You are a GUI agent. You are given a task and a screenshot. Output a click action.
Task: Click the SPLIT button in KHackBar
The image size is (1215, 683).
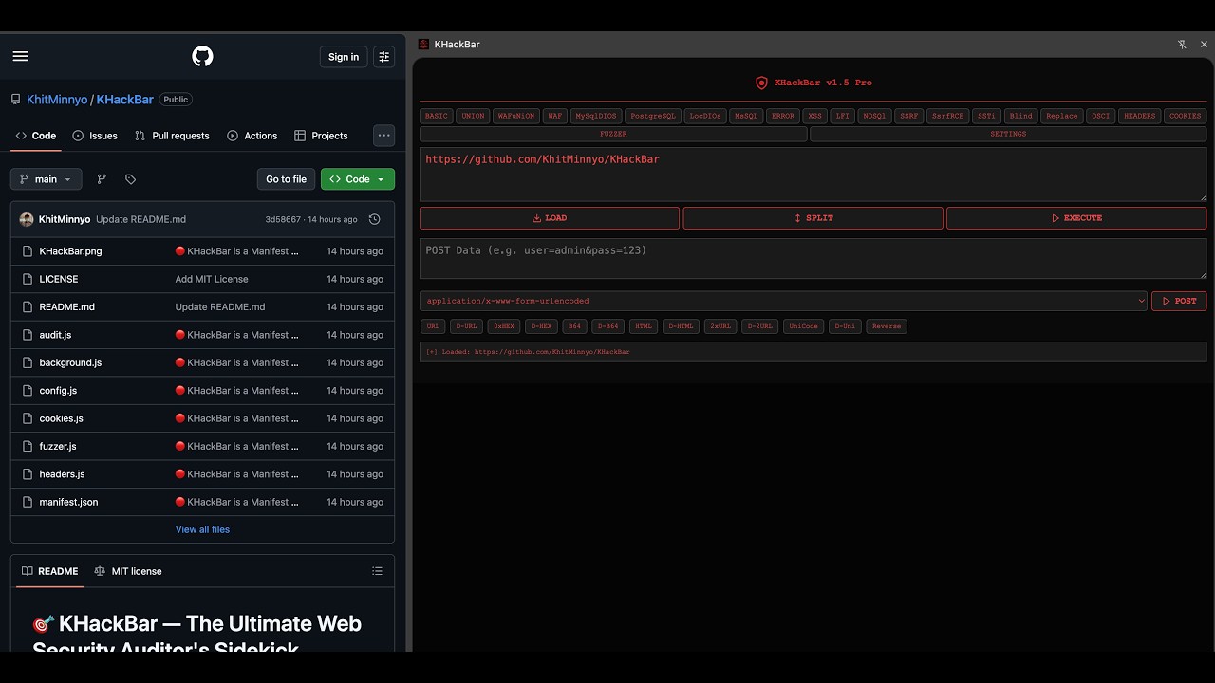point(813,218)
